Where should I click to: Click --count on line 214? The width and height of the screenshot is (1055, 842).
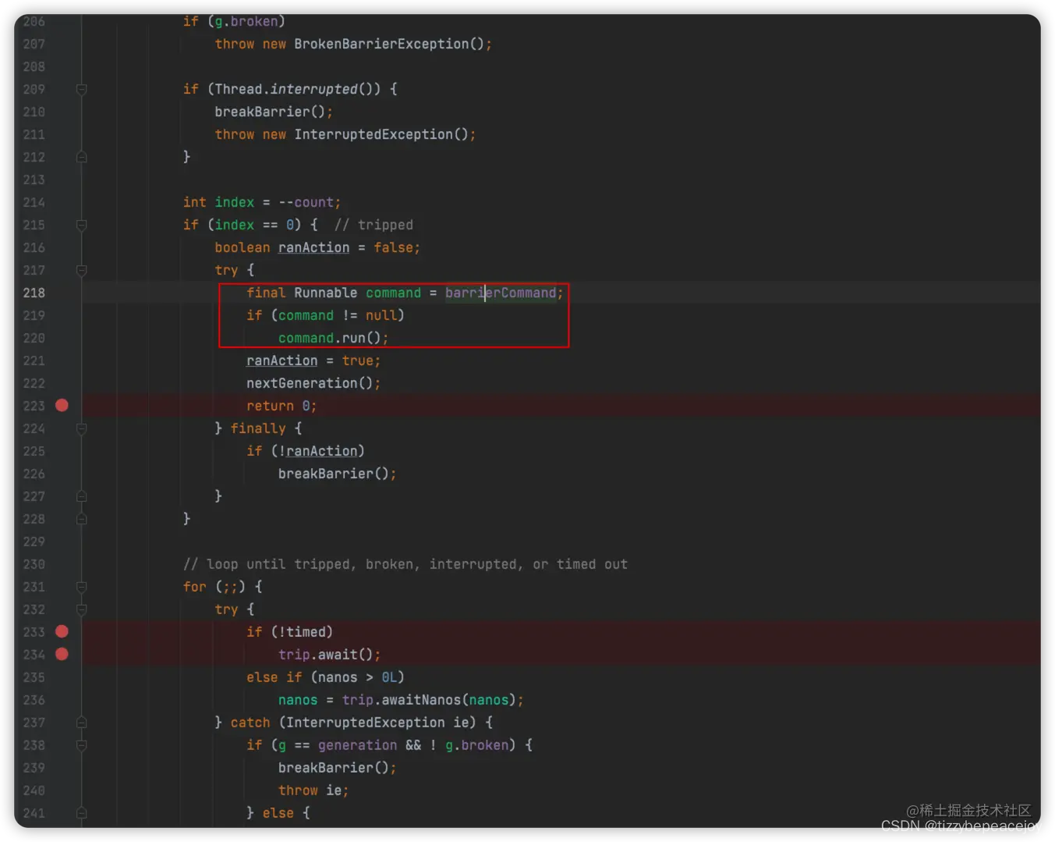(x=306, y=202)
